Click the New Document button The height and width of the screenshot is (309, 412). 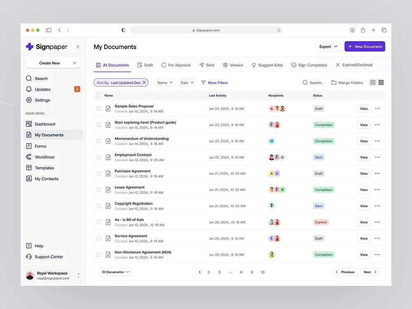(x=365, y=46)
